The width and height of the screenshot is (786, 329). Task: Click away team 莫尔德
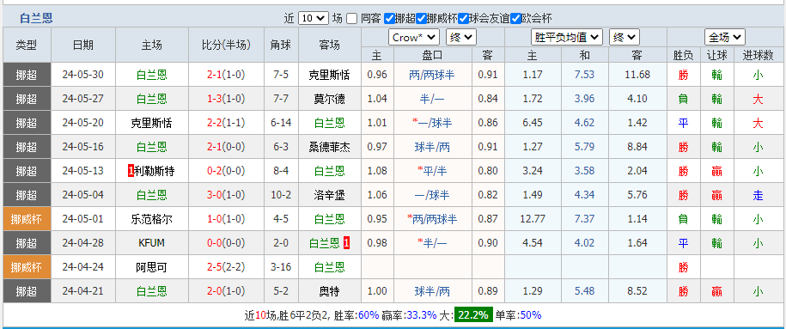click(x=329, y=99)
